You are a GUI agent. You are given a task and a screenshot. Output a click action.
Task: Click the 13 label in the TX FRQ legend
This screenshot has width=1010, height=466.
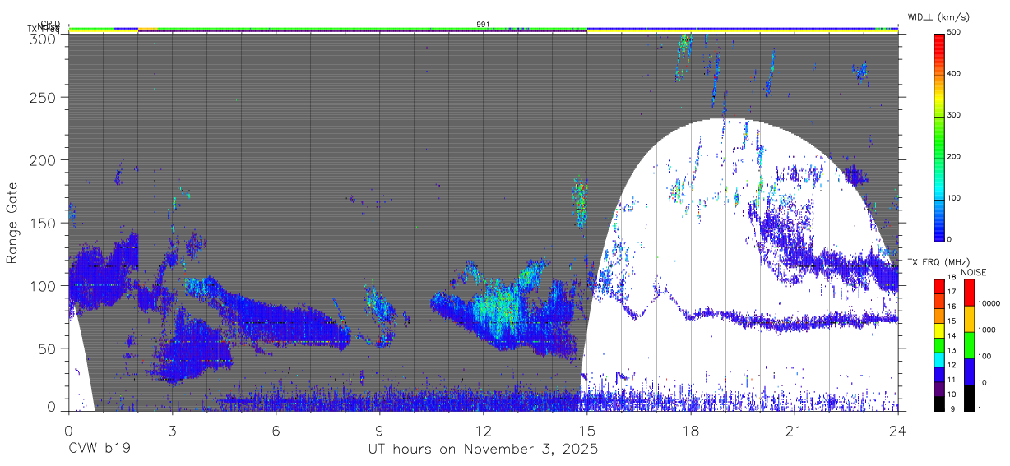click(x=951, y=351)
